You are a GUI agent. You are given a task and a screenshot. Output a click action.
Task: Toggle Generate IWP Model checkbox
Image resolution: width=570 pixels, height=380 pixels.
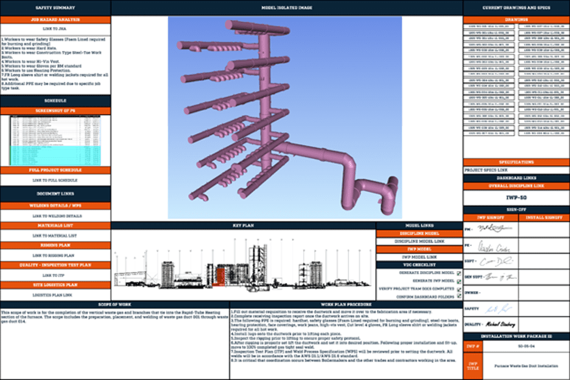pyautogui.click(x=459, y=281)
